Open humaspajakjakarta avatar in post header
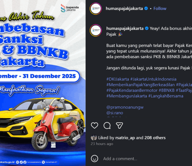 [x=96, y=9]
